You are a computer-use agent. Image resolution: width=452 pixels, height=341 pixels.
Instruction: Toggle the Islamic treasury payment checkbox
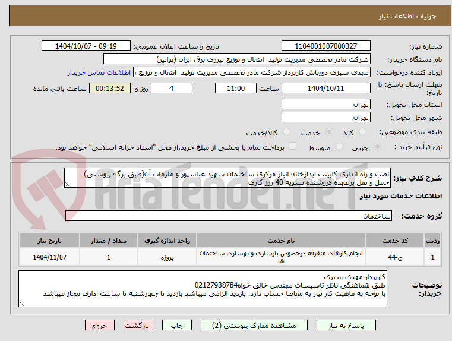293,146
